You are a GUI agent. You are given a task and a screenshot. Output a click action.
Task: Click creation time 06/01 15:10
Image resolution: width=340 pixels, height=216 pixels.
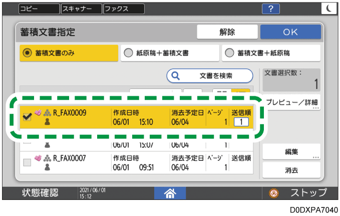133,122
